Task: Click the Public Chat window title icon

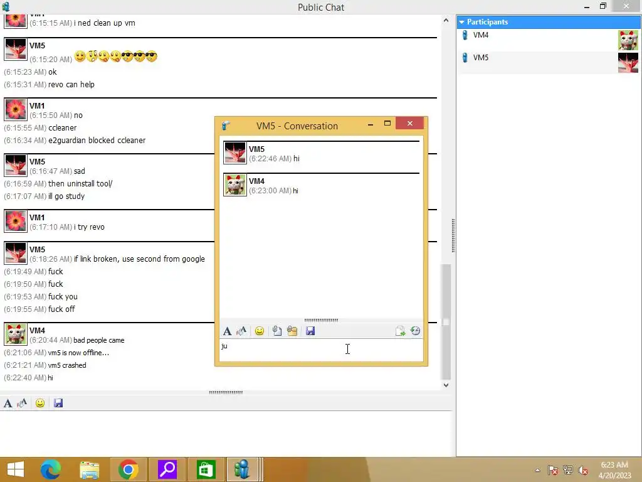Action: 6,6
